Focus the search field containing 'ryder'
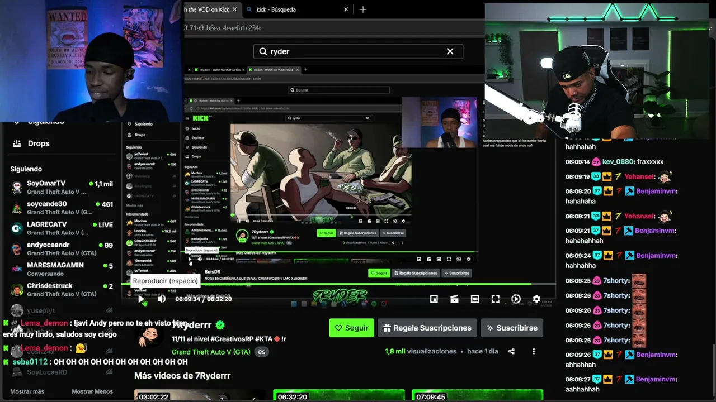 tap(358, 51)
